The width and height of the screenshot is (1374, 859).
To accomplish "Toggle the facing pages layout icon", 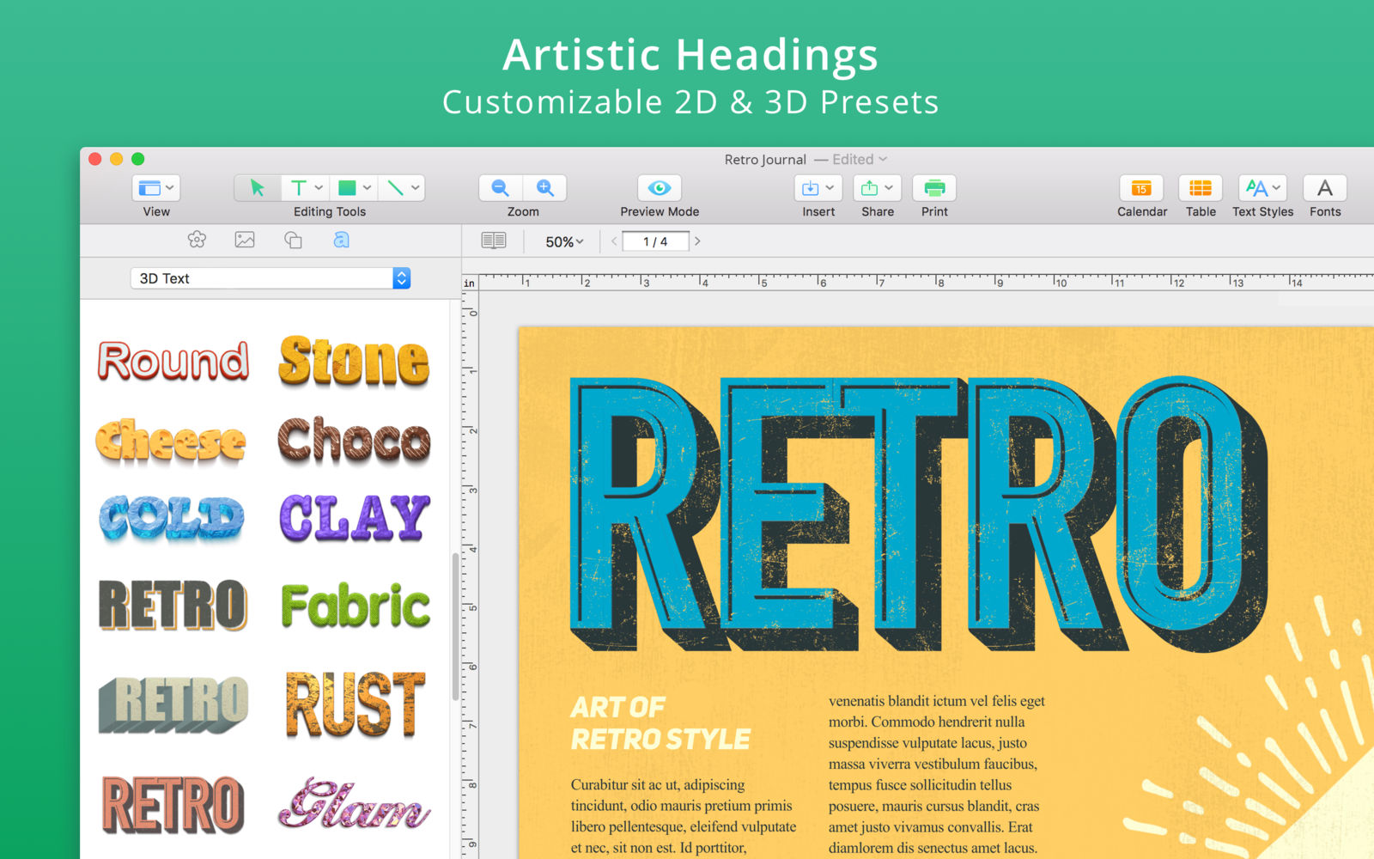I will [x=494, y=241].
